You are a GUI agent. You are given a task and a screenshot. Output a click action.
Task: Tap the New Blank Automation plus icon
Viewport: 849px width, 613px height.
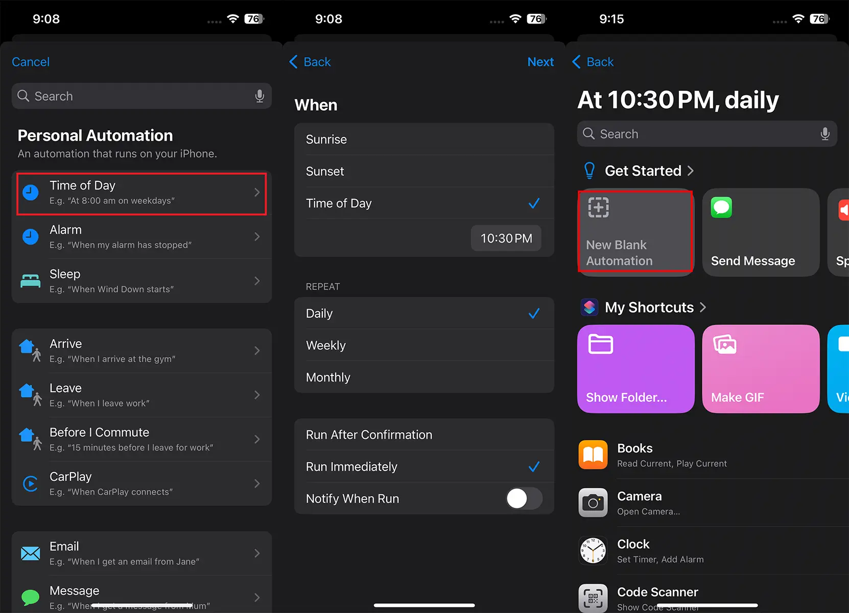pos(599,207)
